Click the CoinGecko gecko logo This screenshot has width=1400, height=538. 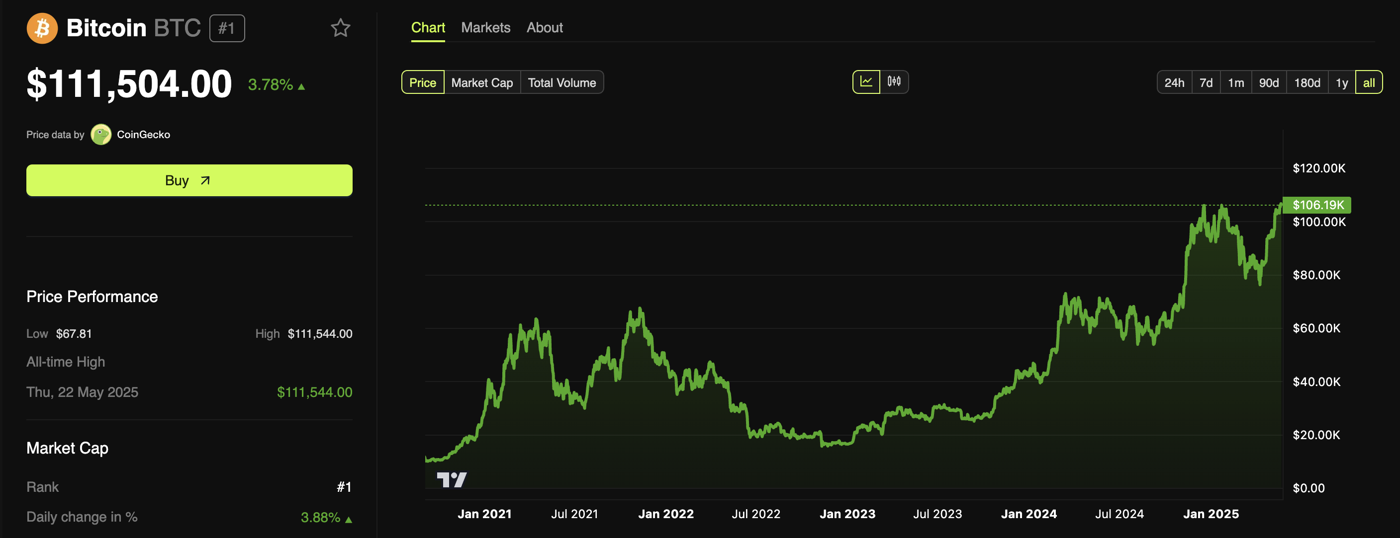click(x=101, y=135)
